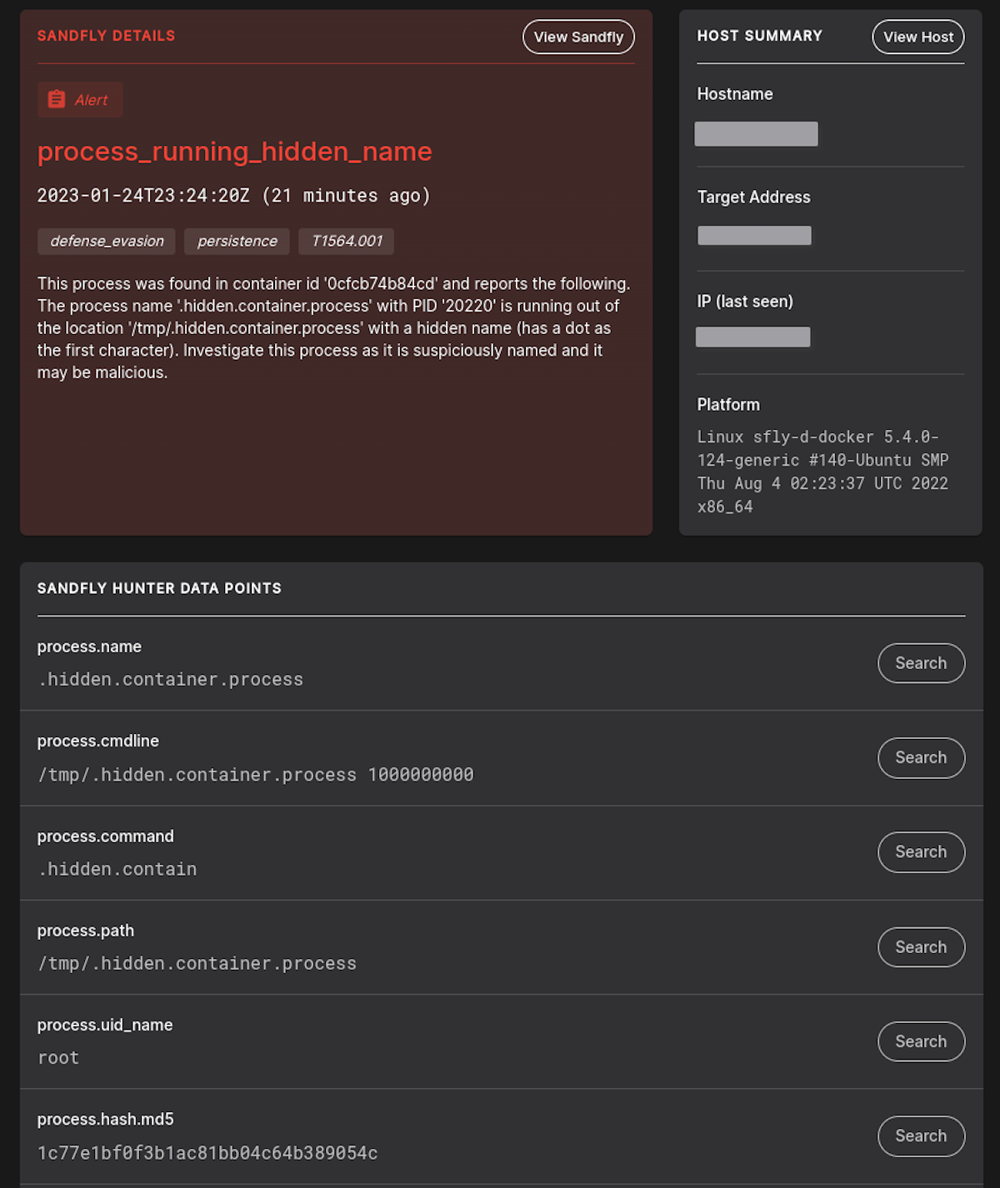The width and height of the screenshot is (1000, 1188).
Task: Search for the process.command value
Action: click(x=921, y=852)
